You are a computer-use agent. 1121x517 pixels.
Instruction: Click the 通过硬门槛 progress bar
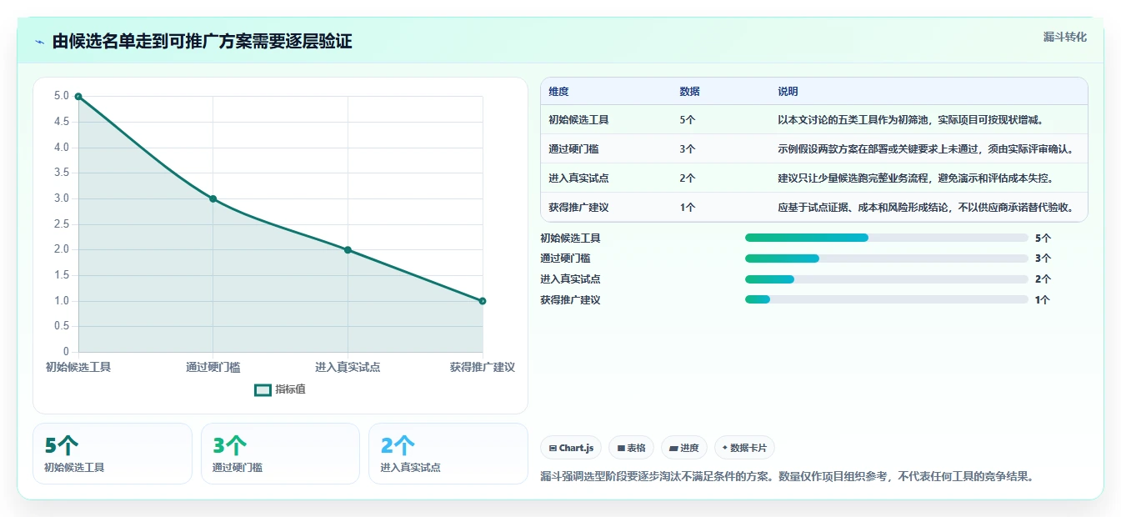pos(887,258)
